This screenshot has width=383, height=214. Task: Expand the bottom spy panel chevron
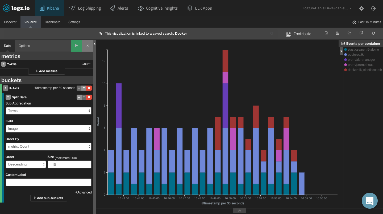pyautogui.click(x=240, y=211)
